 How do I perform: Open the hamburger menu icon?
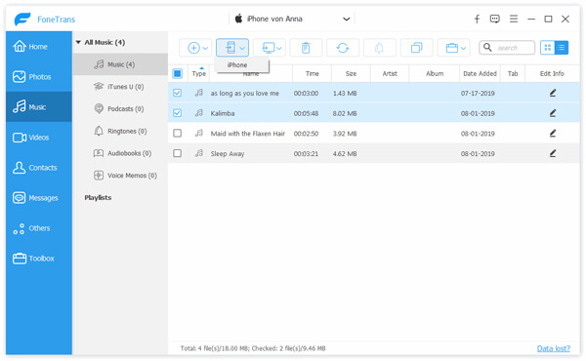point(514,19)
